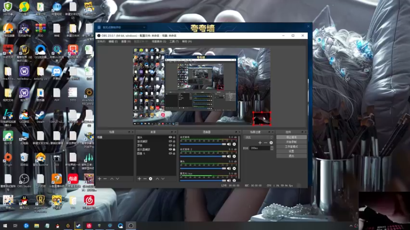Open the View (V) menu in OBS
Image resolution: width=410 pixels, height=230 pixels.
coord(126,41)
